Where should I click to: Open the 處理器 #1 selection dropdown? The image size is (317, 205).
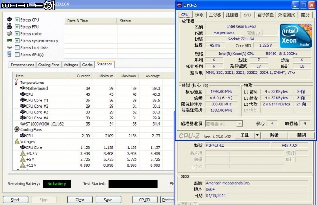224,123
